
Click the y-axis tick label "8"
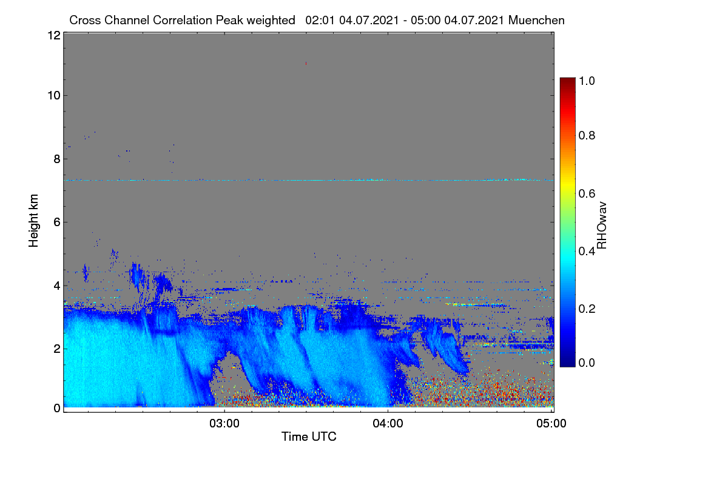point(56,159)
